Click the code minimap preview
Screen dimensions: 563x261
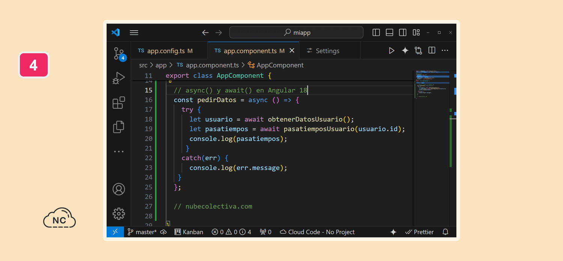click(432, 84)
